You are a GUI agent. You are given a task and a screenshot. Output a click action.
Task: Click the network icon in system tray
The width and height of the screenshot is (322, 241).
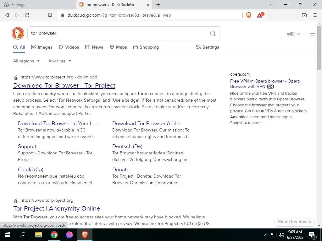[x=274, y=235]
